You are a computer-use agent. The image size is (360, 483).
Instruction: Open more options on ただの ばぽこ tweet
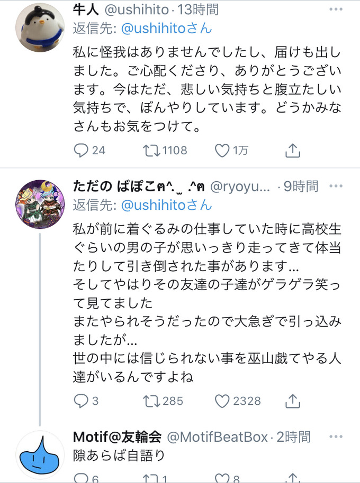coord(336,186)
